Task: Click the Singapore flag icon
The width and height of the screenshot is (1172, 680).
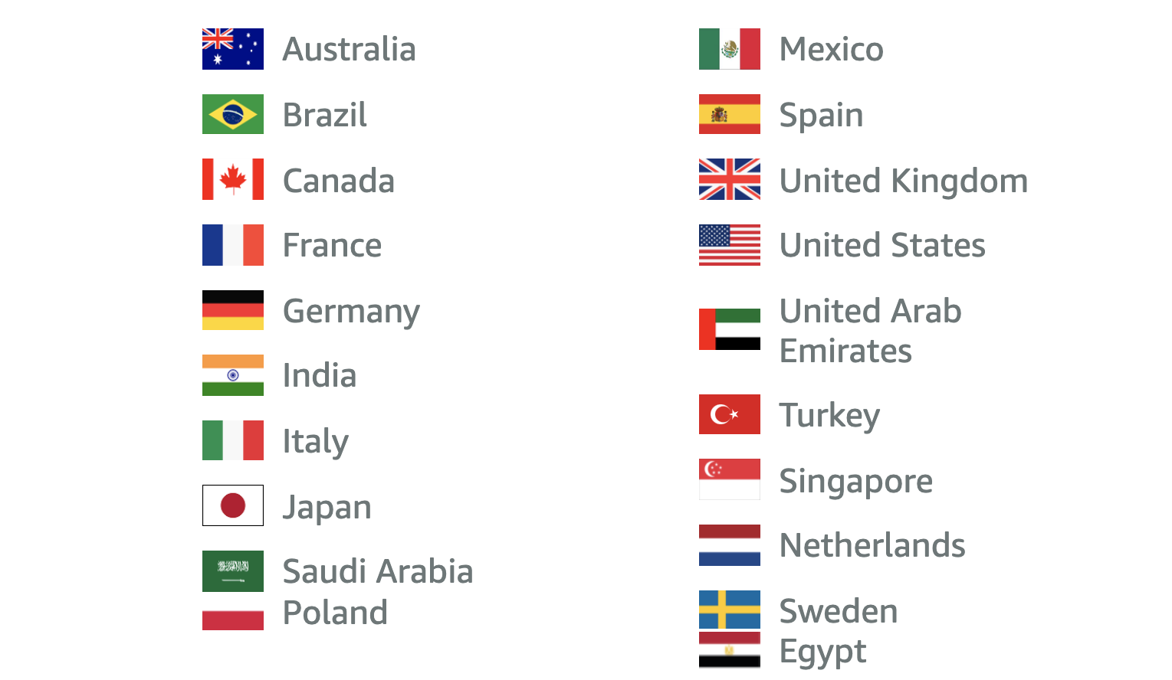Action: click(730, 479)
